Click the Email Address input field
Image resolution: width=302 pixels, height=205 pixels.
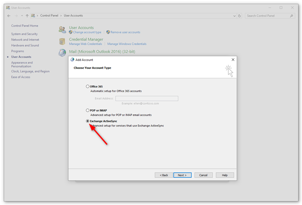click(147, 99)
